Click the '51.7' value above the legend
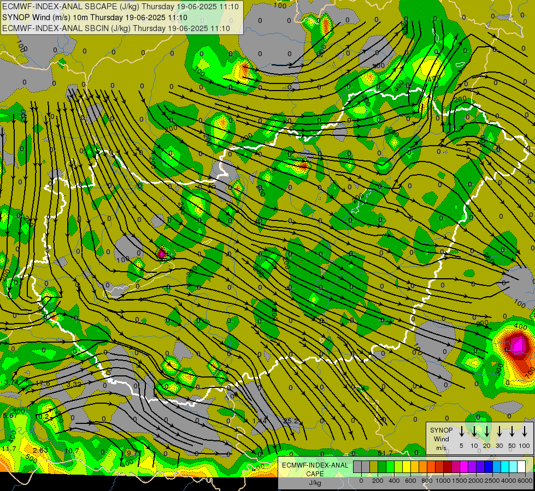 click(385, 453)
